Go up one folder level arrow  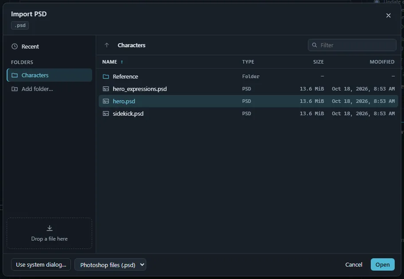[x=107, y=45]
